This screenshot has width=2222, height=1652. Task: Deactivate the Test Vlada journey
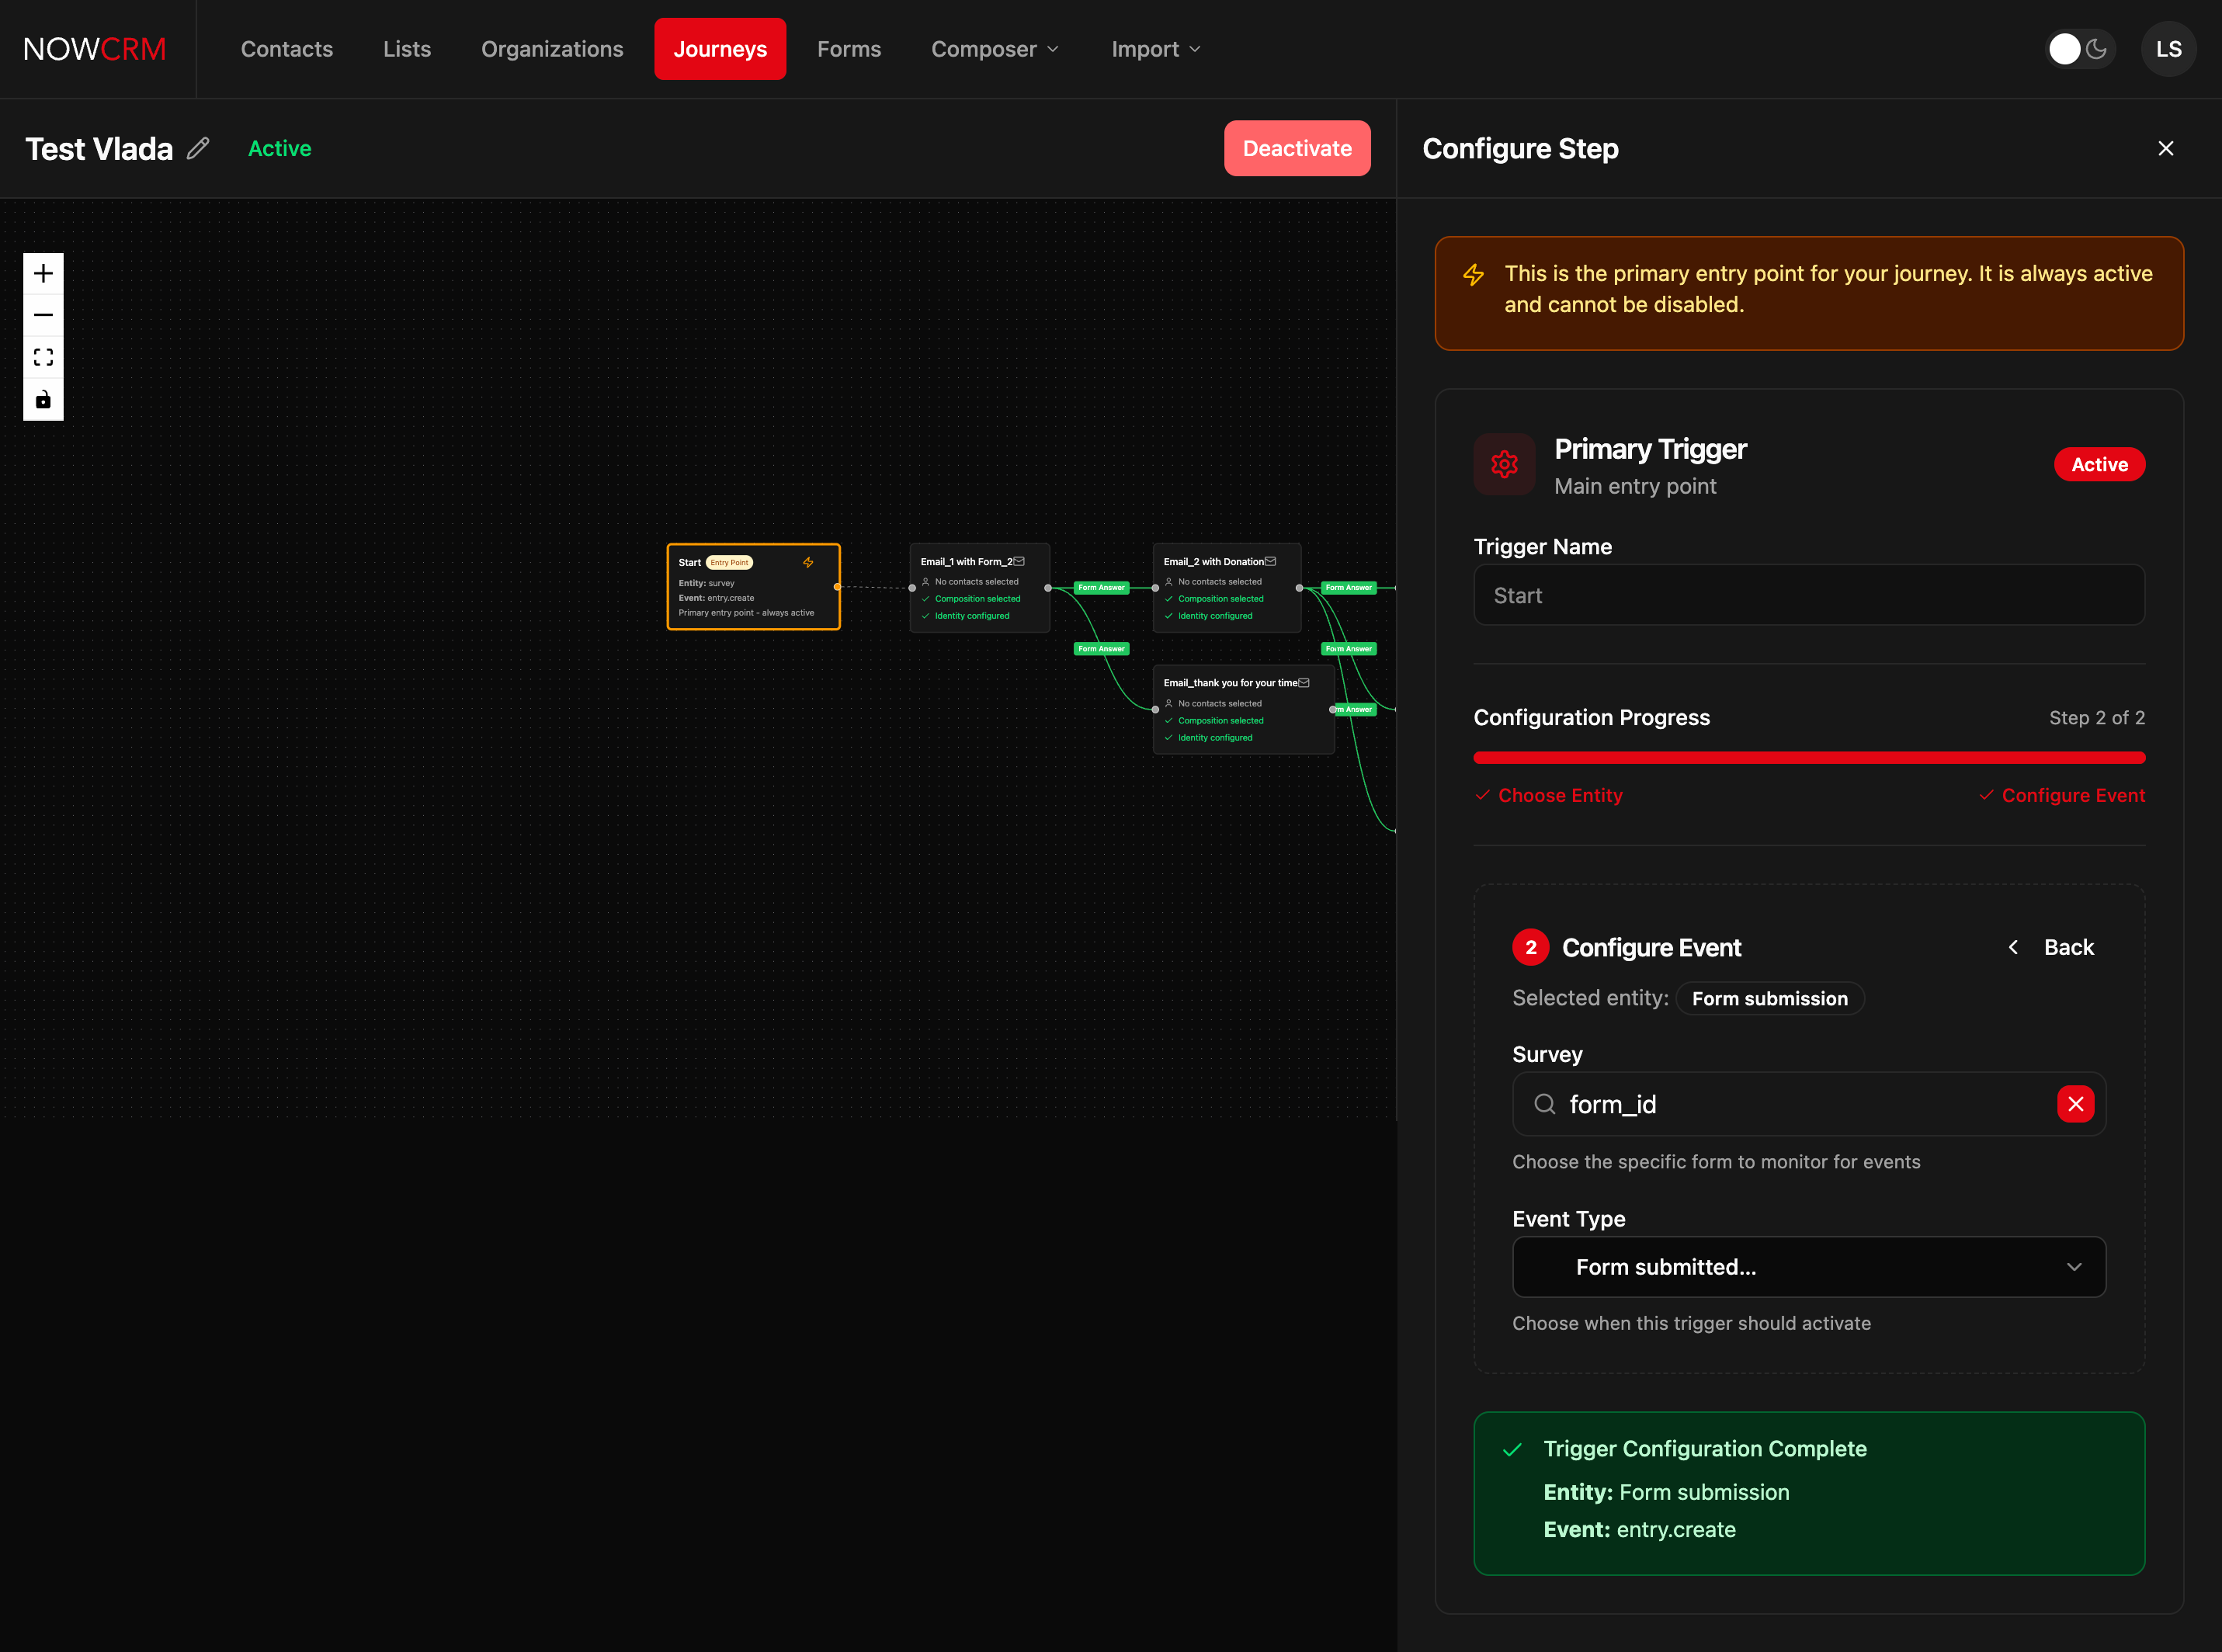pyautogui.click(x=1297, y=148)
